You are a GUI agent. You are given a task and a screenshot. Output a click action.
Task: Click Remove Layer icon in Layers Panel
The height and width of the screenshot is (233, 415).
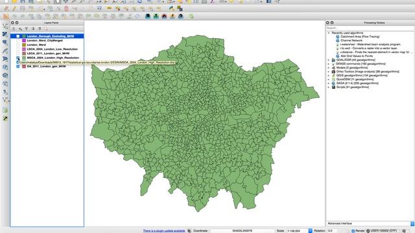click(x=46, y=28)
